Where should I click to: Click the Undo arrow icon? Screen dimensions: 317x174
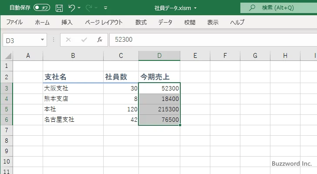pyautogui.click(x=72, y=8)
